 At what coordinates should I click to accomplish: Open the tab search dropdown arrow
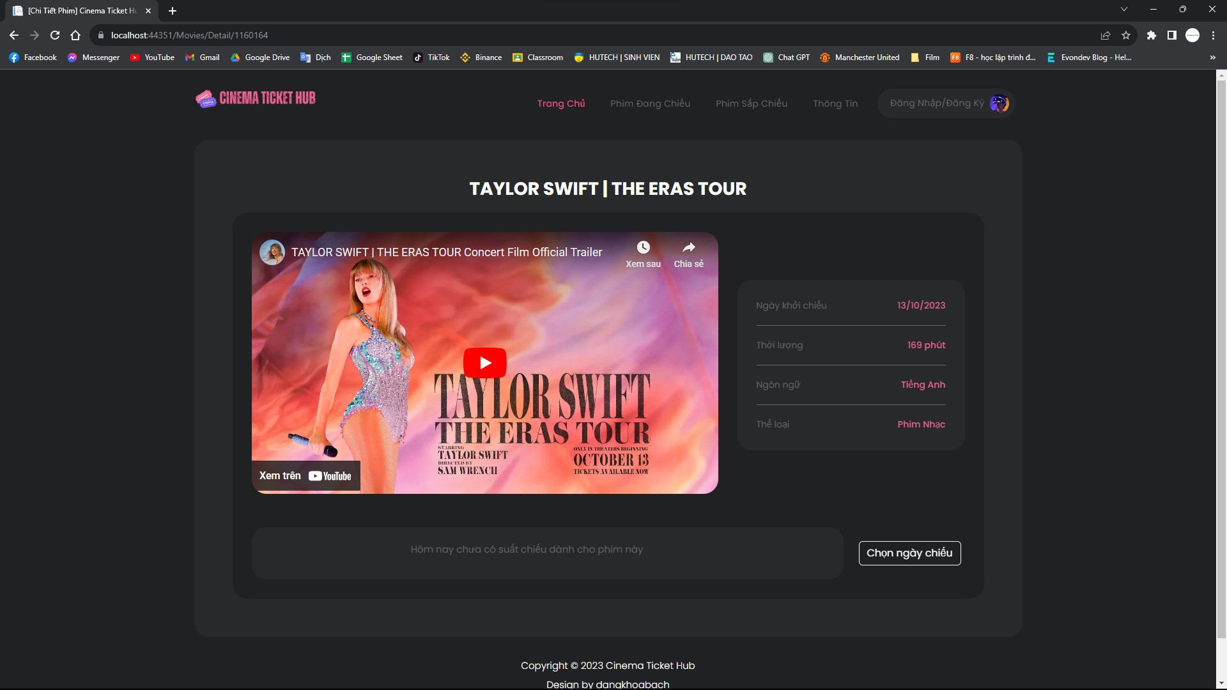[1123, 10]
